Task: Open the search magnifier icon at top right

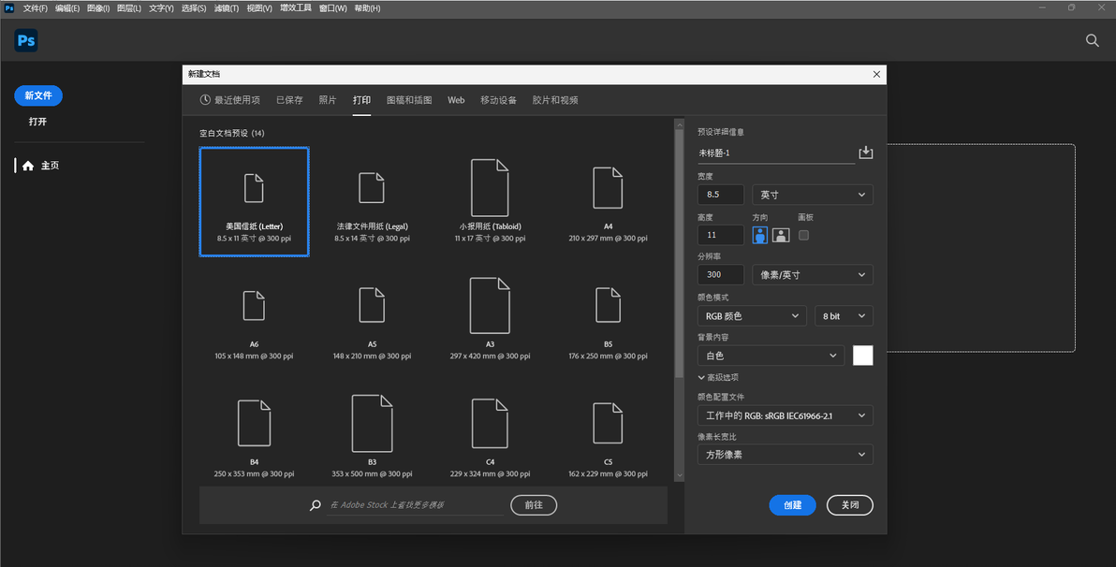Action: [x=1092, y=40]
